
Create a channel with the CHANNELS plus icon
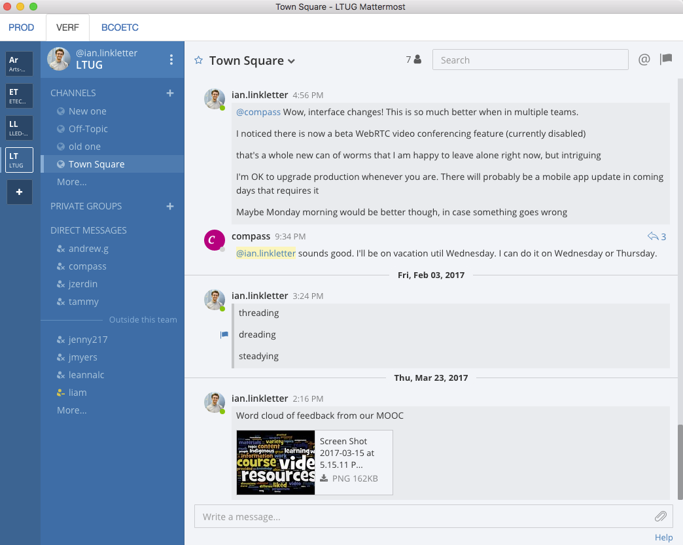click(169, 93)
